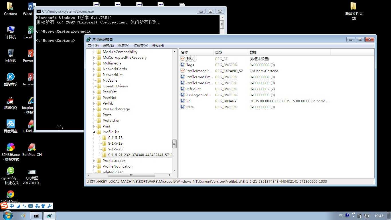Viewport: 391px width, 220px height.
Task: Select the 酷狗音乐 desktop icon
Action: (x=10, y=79)
